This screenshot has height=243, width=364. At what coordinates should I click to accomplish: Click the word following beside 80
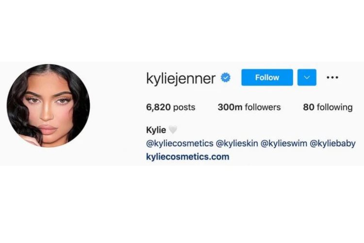(335, 107)
